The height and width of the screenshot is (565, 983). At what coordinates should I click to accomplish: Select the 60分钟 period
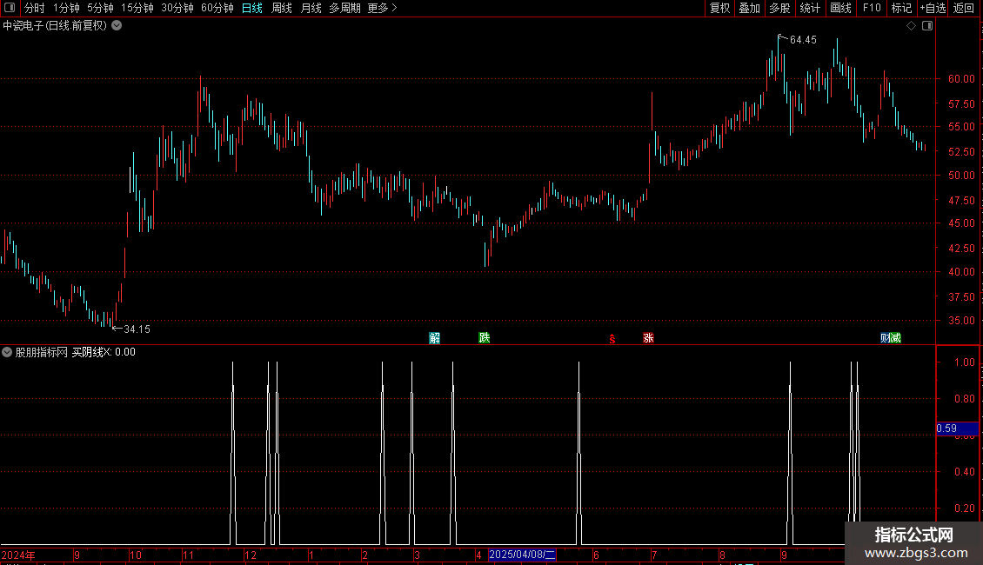click(x=217, y=8)
